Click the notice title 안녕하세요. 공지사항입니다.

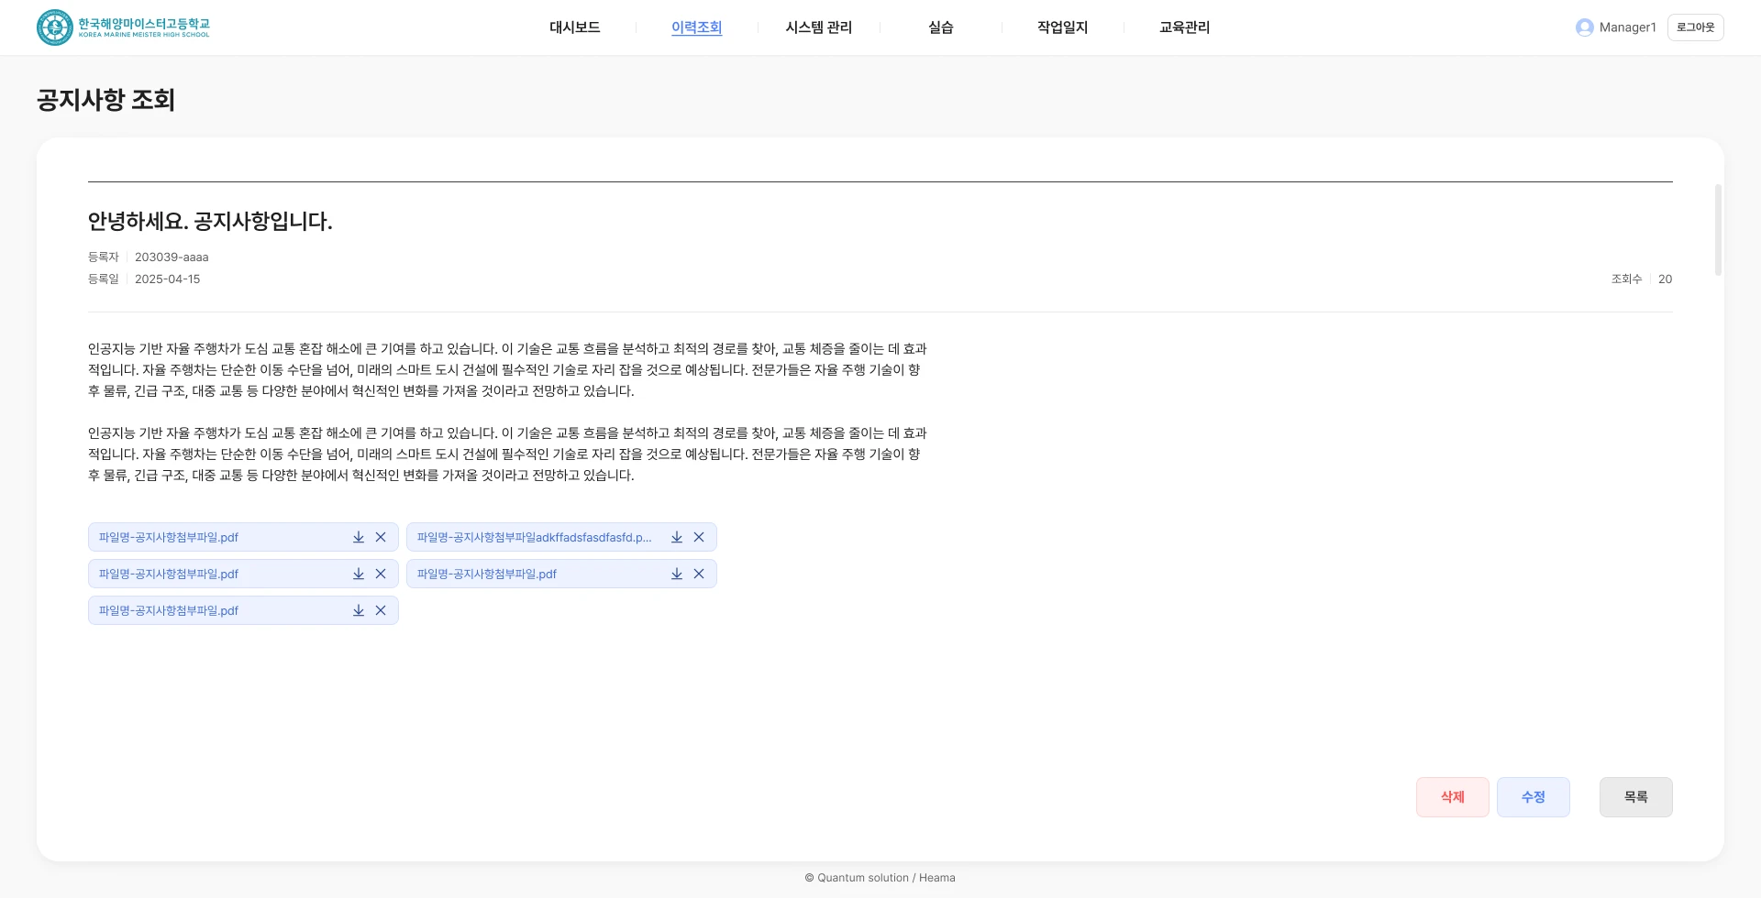210,221
